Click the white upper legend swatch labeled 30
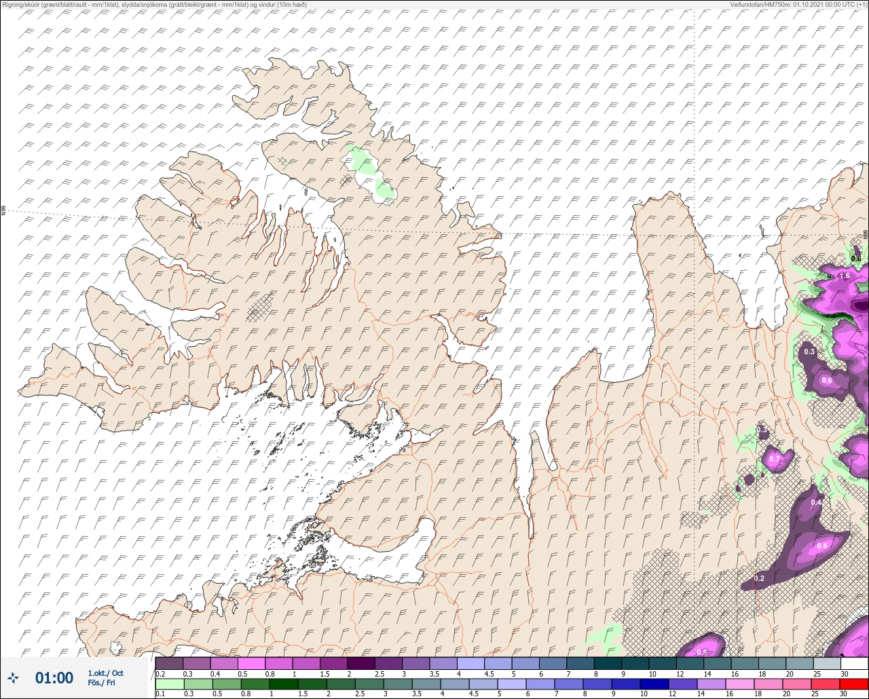Screen dimensions: 869x699 coord(854,663)
